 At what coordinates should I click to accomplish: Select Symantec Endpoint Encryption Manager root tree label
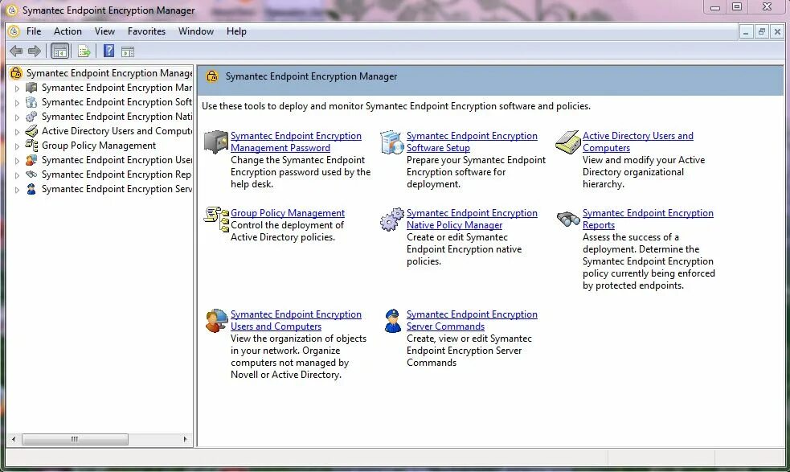(x=109, y=73)
